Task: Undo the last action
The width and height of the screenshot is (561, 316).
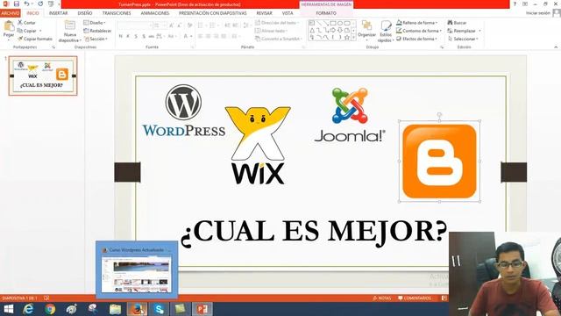Action: point(27,4)
